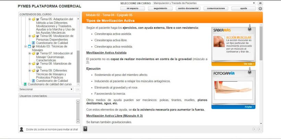Screen dimensions: 281x139
Task: Click course contents scrollbar up arrow
Action: point(78,19)
